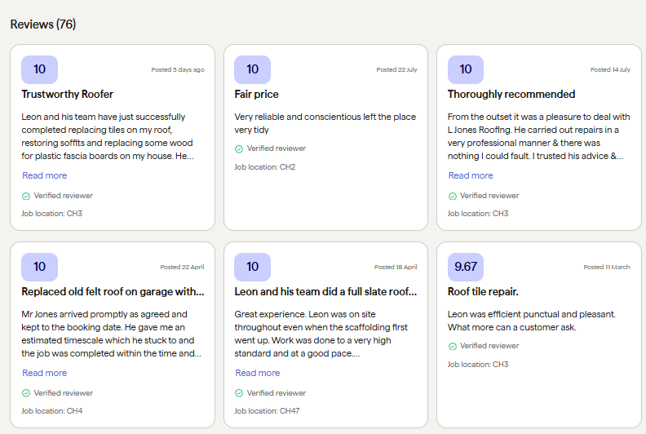
Task: Click the Posted 5 days ago date
Action: (178, 70)
